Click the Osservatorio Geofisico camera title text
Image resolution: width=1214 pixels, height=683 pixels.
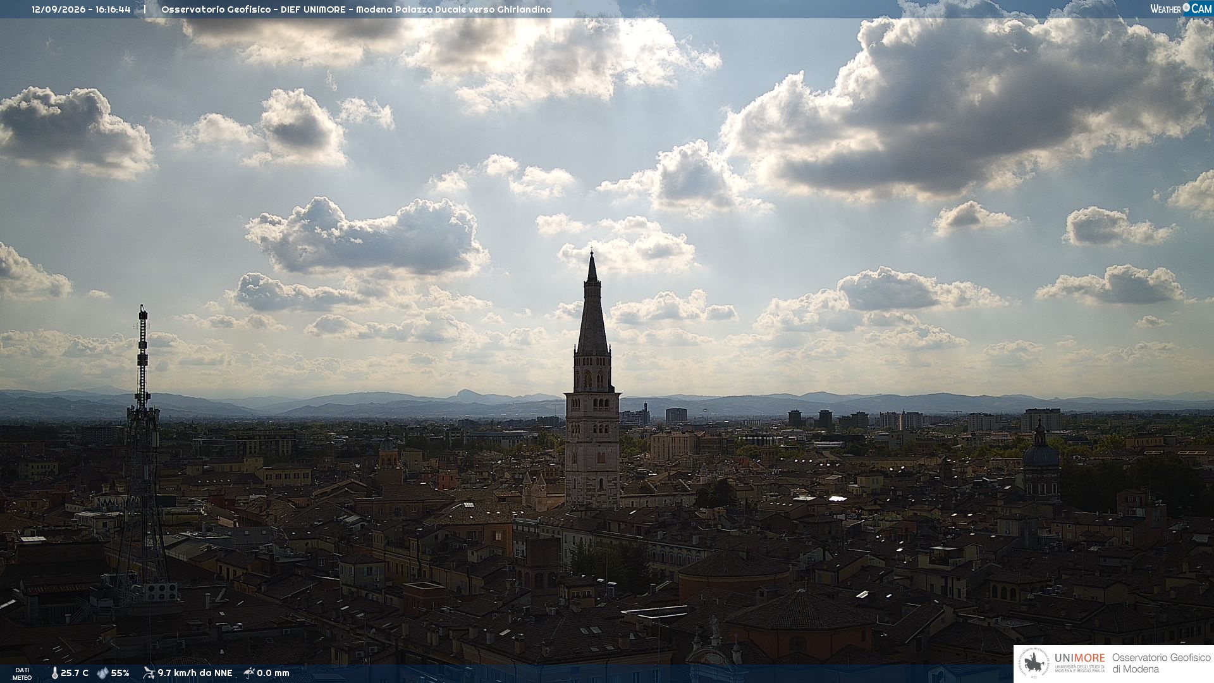357,9
